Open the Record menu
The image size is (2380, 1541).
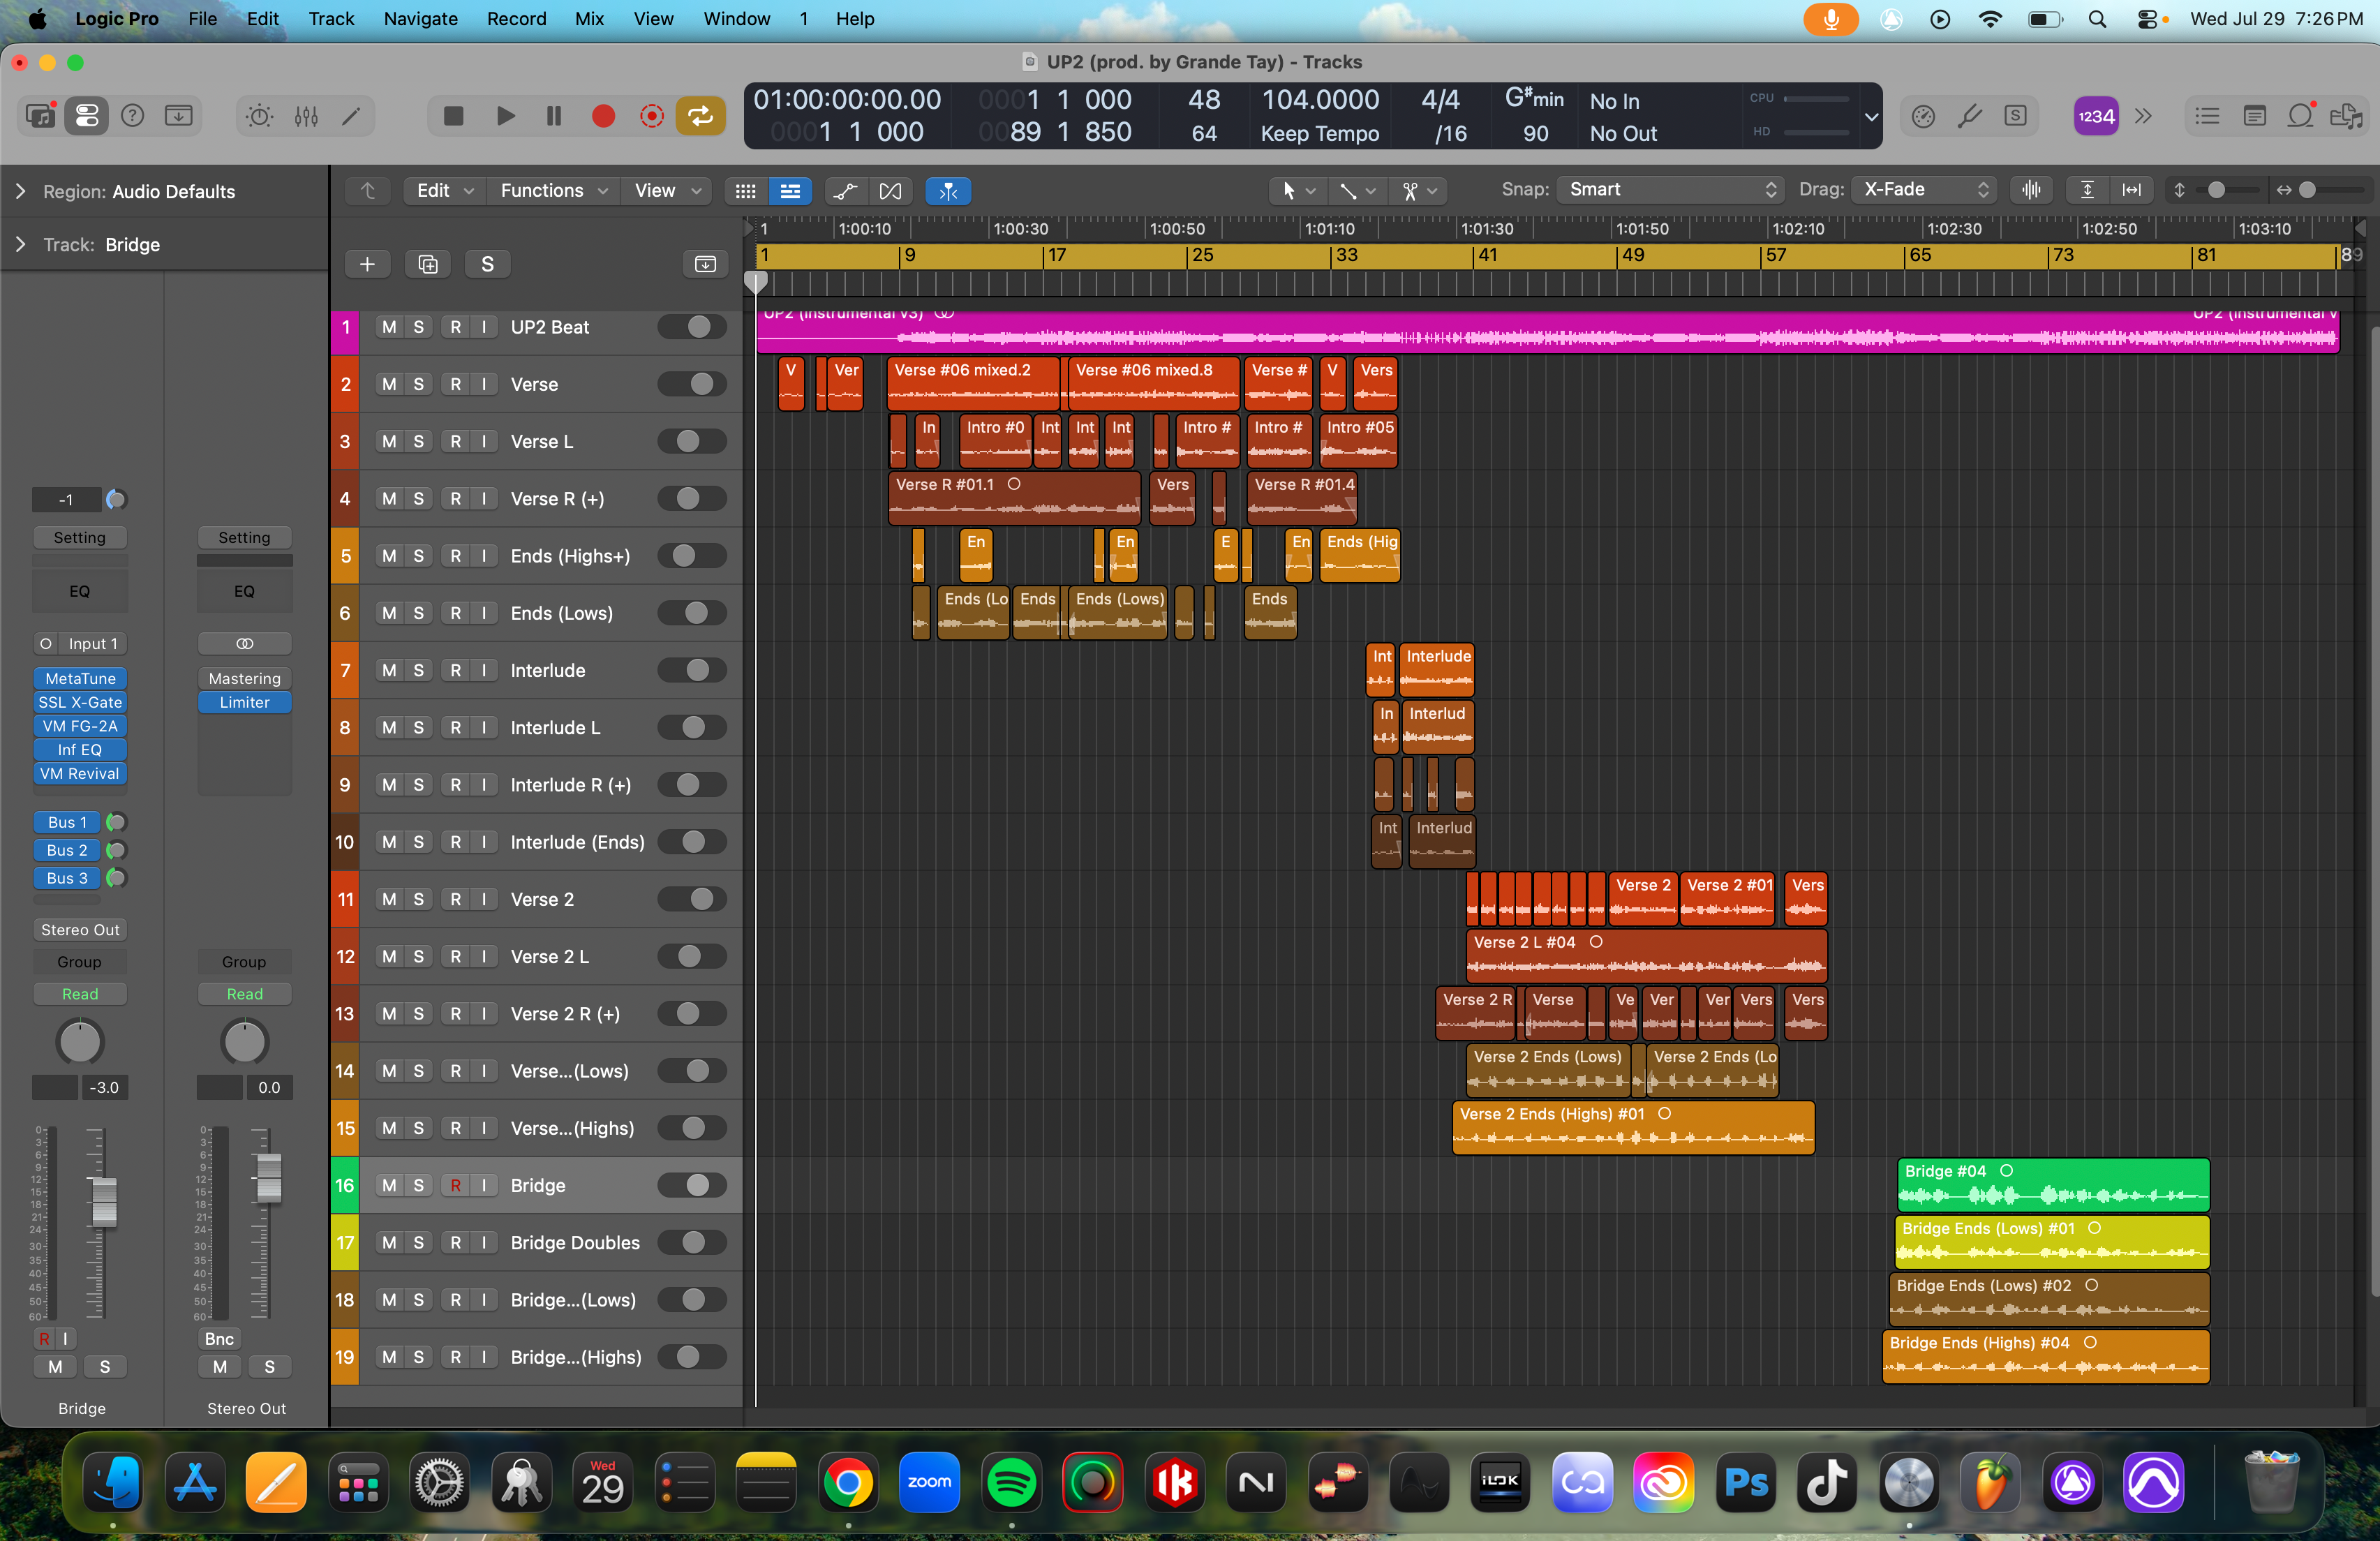pyautogui.click(x=516, y=18)
